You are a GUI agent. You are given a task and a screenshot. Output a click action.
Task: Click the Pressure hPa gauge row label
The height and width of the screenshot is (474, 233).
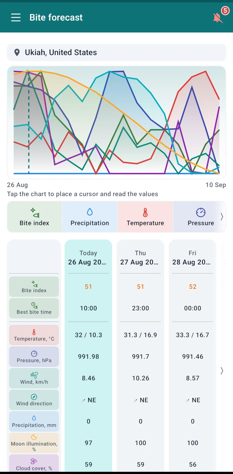(x=34, y=357)
